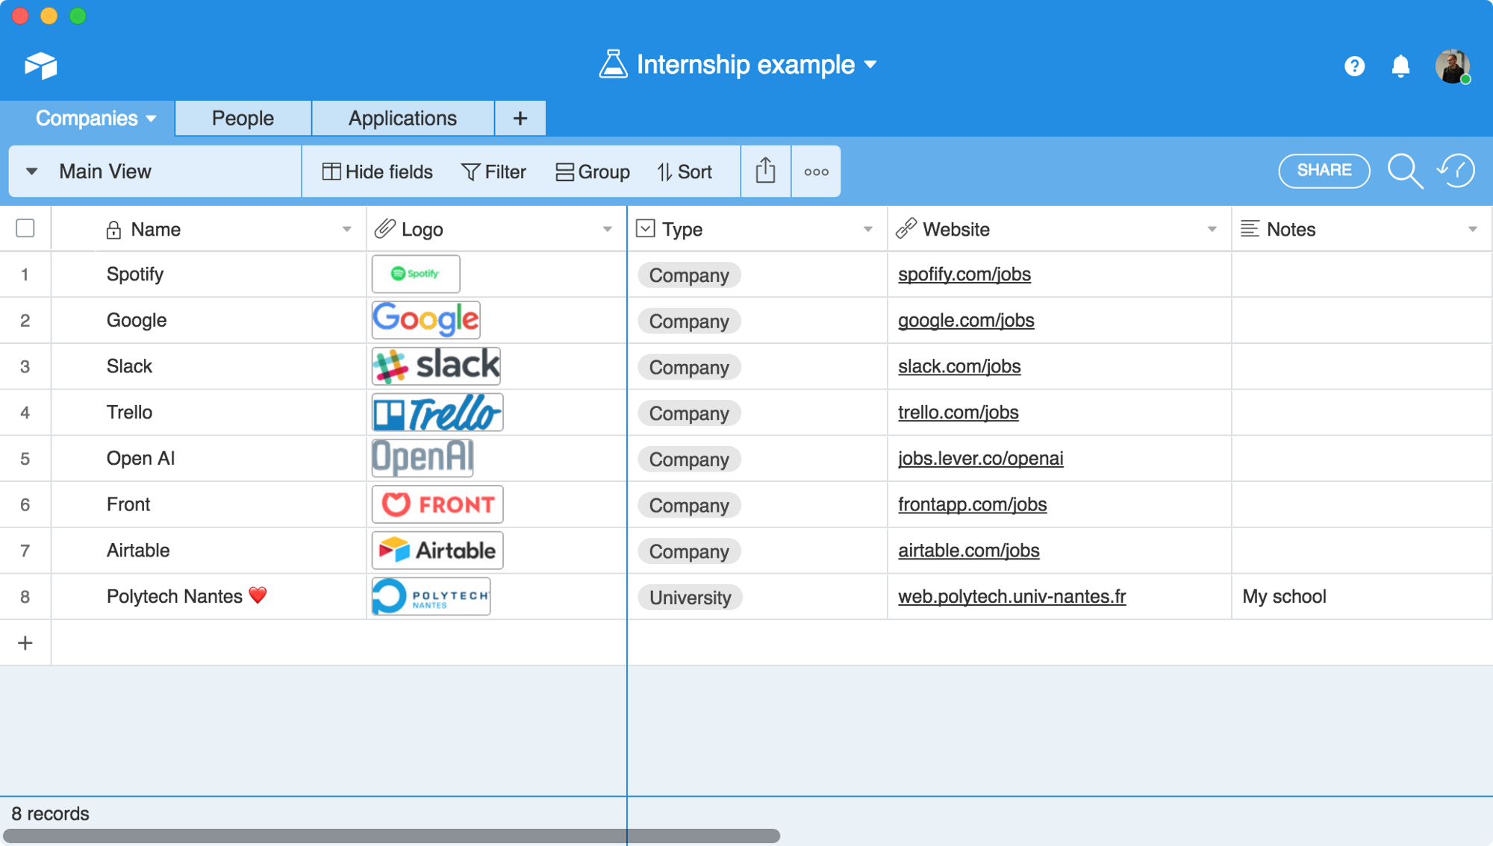Open the web.polytech.univ-nantes.fr link
This screenshot has width=1493, height=846.
click(1012, 596)
